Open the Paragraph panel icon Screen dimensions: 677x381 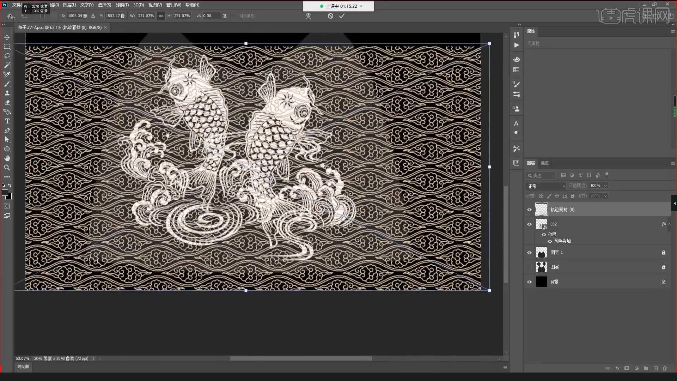point(517,134)
